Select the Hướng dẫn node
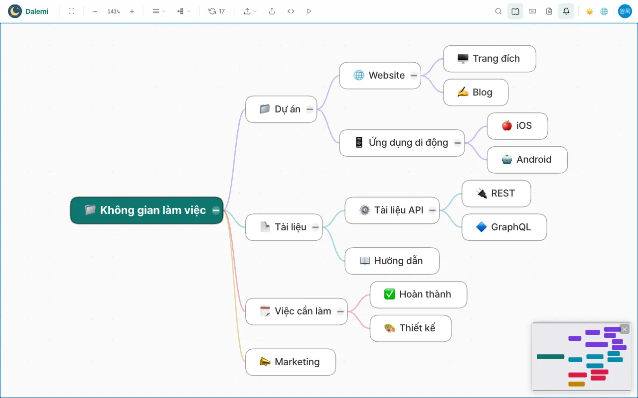 pyautogui.click(x=392, y=261)
